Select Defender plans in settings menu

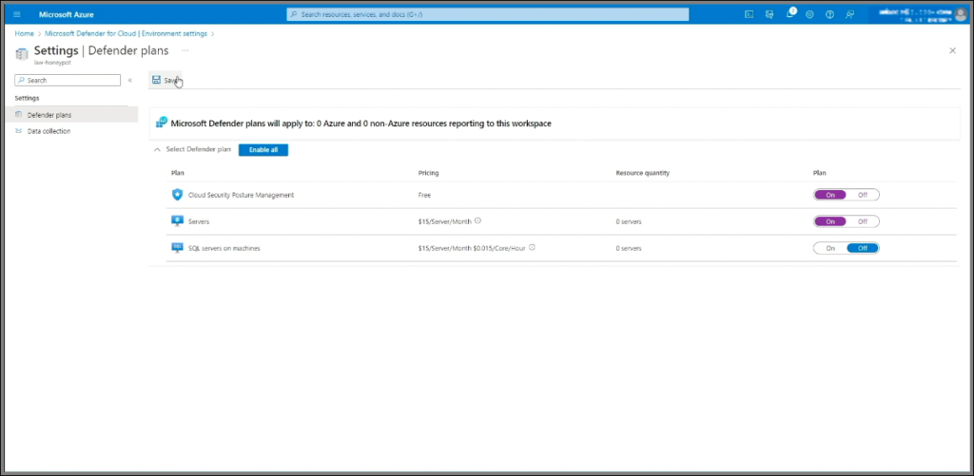pyautogui.click(x=70, y=115)
